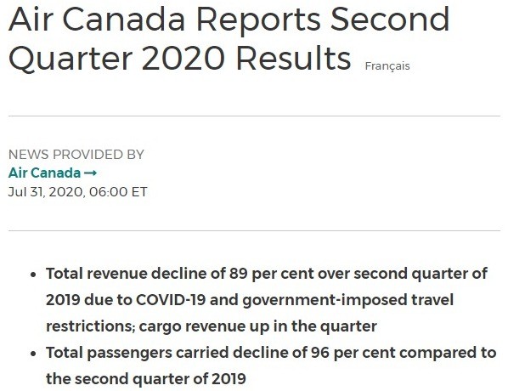Click the second bullet point marker

pyautogui.click(x=33, y=354)
